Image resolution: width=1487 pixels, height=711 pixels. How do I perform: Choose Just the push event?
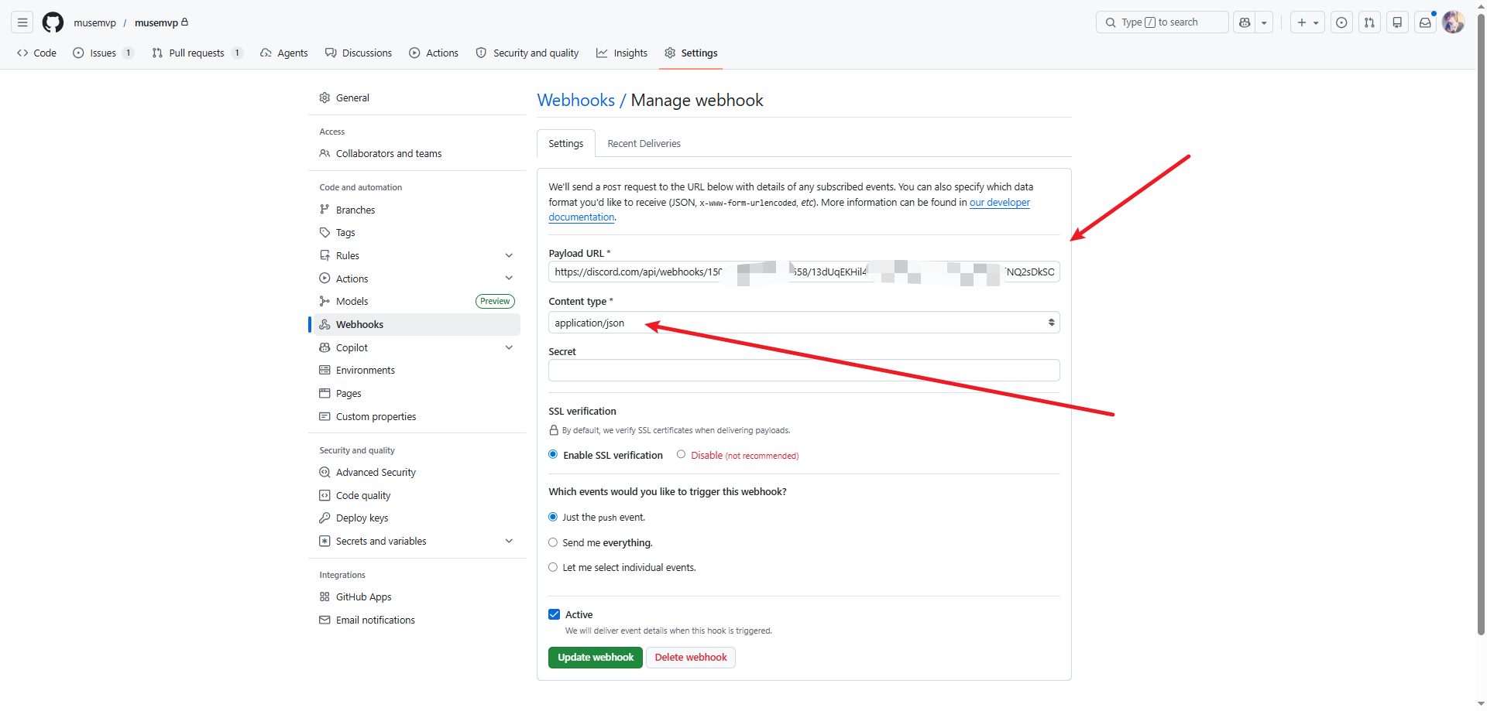tap(553, 517)
